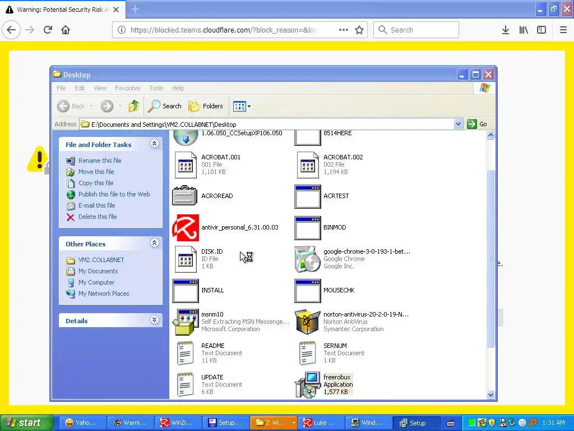
Task: Click the scroll up arrow in Desktop window
Action: pos(490,135)
